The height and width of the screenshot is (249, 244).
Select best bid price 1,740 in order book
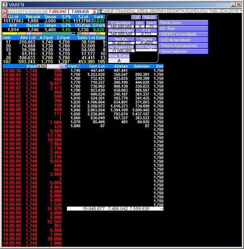pyautogui.click(x=48, y=42)
